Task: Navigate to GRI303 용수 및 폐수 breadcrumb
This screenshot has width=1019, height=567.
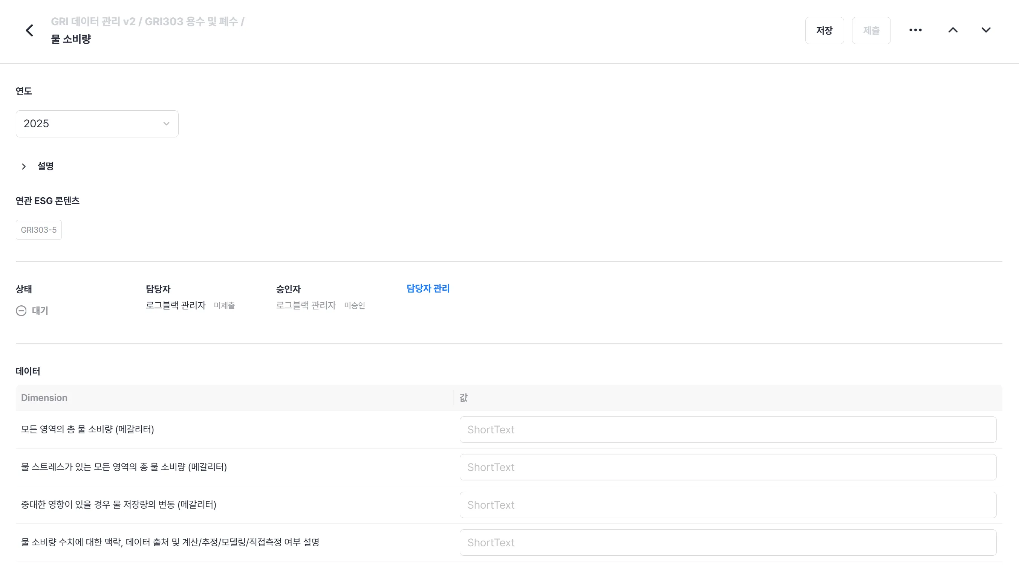Action: pos(191,21)
